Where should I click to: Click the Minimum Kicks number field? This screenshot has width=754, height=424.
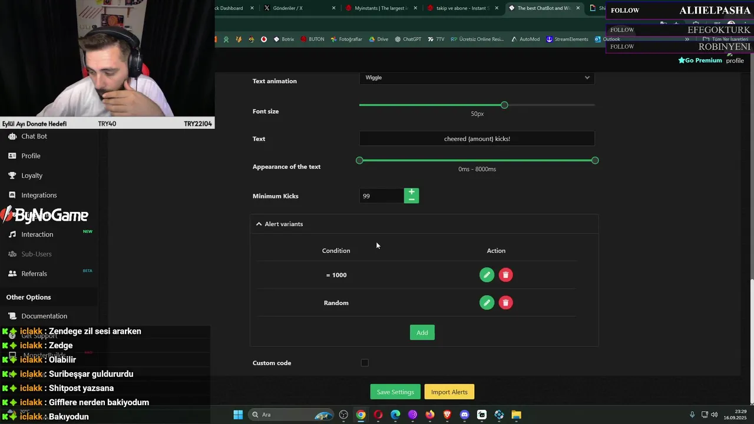(x=382, y=196)
